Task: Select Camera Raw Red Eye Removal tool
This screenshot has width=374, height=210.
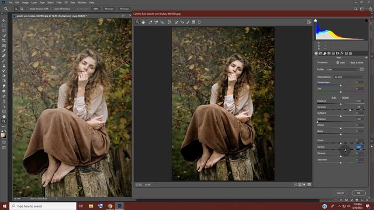Action: [182, 22]
